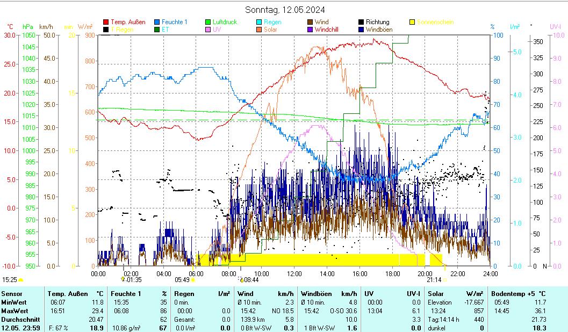Image resolution: width=568 pixels, height=332 pixels.
Task: Click the dunkel status text
Action: point(436,328)
